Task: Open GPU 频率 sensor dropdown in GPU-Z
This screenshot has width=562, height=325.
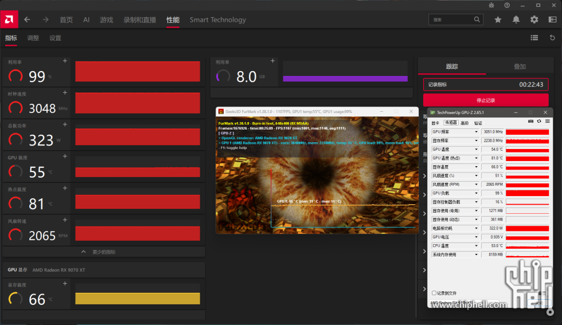Action: [477, 132]
